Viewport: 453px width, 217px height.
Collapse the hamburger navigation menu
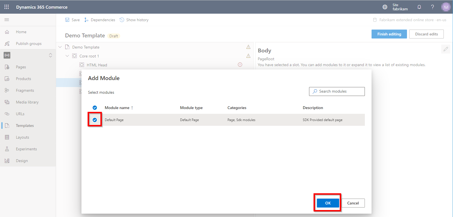coord(7,20)
